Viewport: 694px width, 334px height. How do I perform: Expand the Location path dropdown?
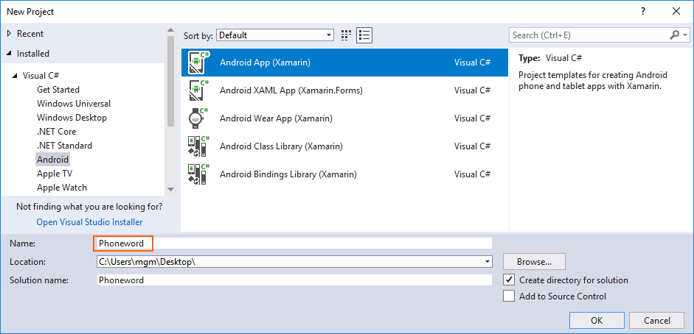(x=487, y=262)
